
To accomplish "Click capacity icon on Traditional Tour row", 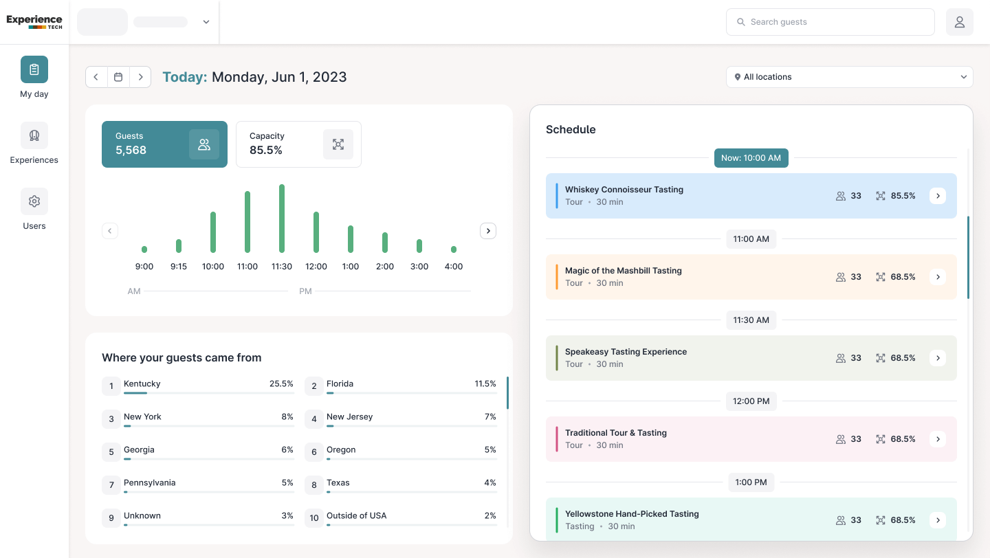I will (x=881, y=439).
